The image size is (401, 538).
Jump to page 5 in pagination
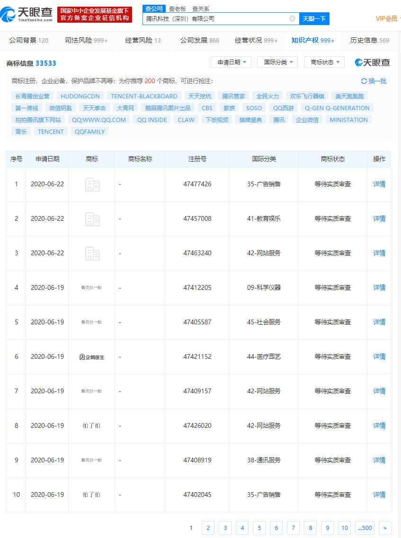[x=259, y=528]
